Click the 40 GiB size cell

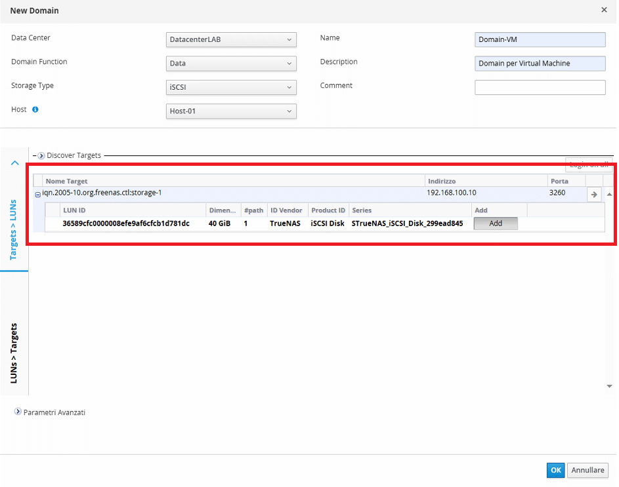point(219,224)
